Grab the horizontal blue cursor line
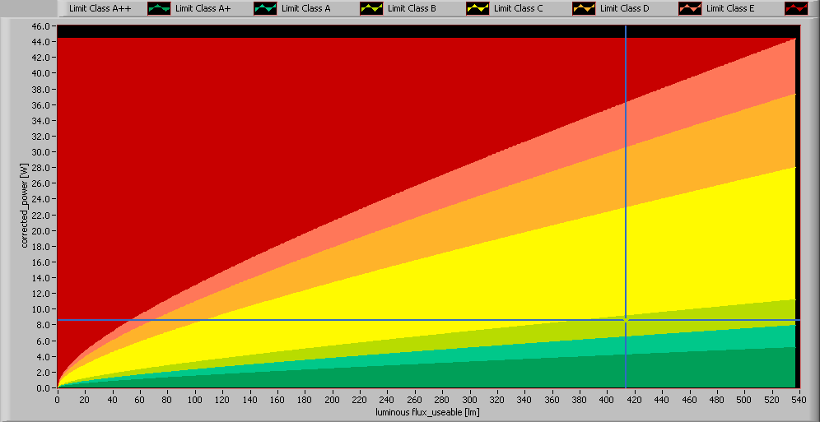The height and width of the screenshot is (422, 820). (x=329, y=319)
